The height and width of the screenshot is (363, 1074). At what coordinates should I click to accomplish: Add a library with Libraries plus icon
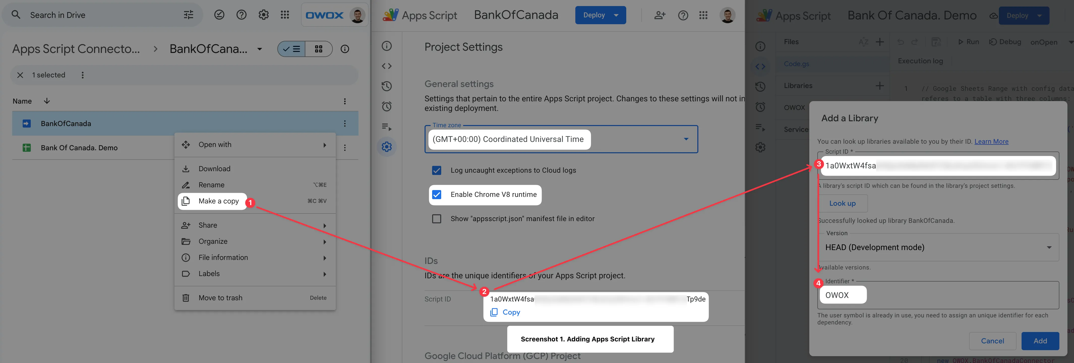pos(880,85)
